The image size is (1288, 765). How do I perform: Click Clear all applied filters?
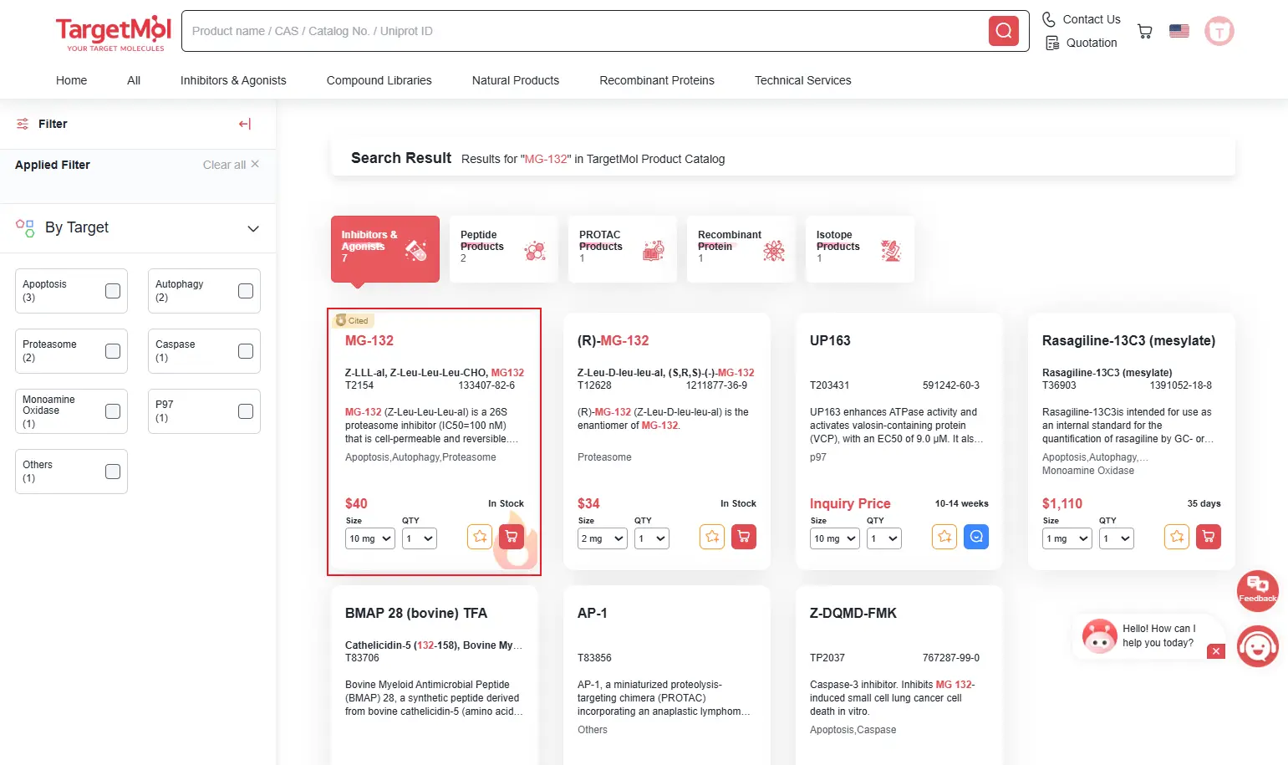pos(231,165)
